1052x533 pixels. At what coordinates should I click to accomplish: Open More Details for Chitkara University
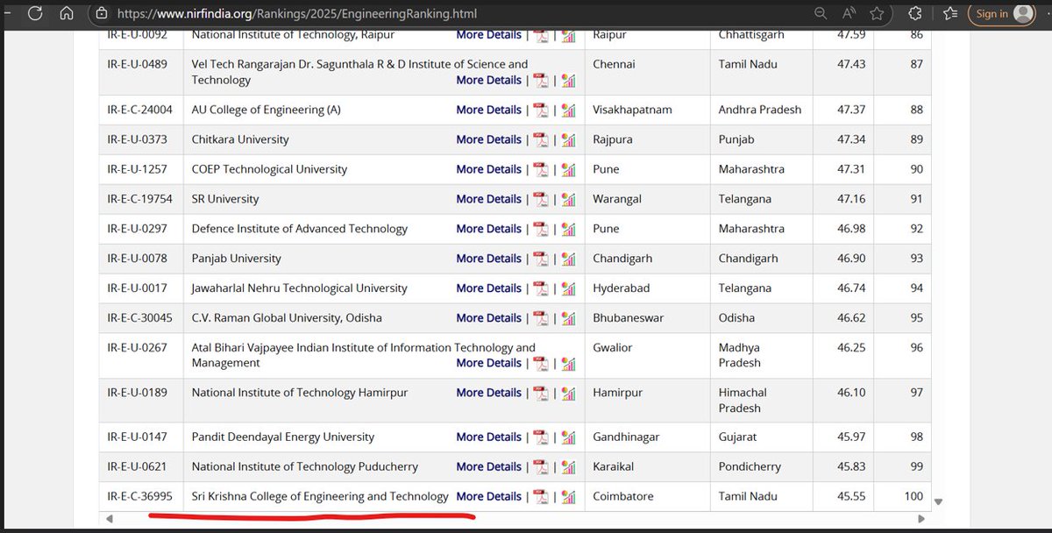pyautogui.click(x=488, y=139)
